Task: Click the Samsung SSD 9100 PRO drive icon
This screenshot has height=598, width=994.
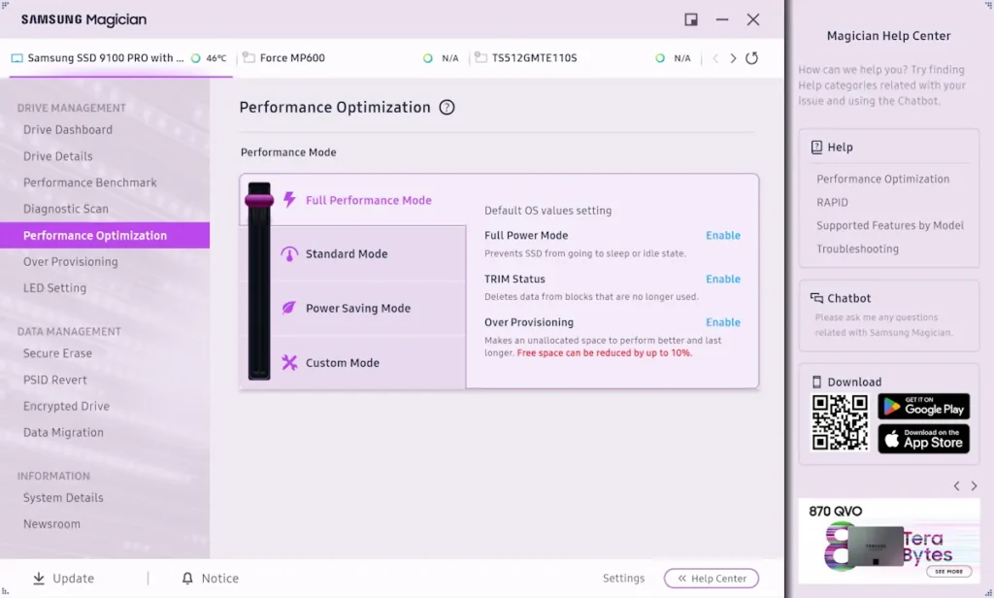Action: pos(17,57)
